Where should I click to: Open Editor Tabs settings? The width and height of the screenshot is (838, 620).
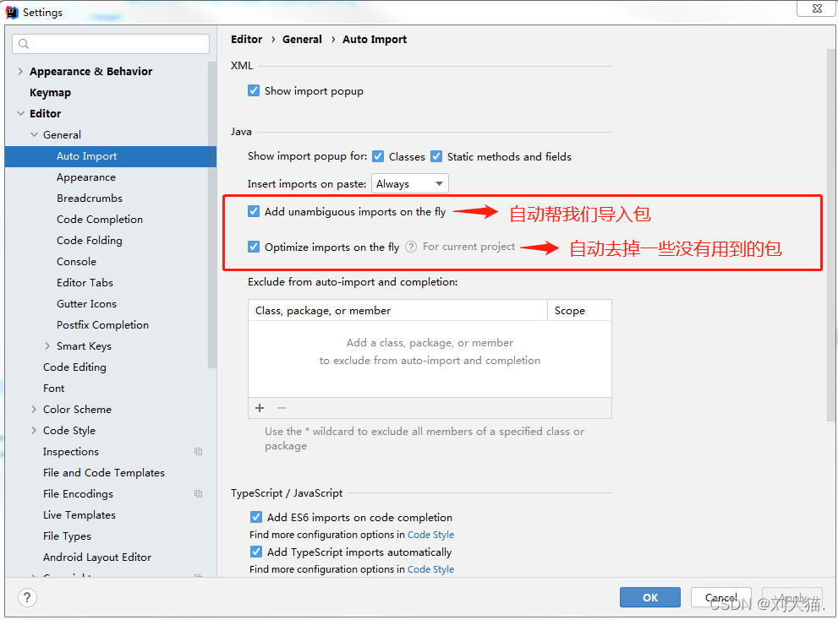[x=85, y=282]
